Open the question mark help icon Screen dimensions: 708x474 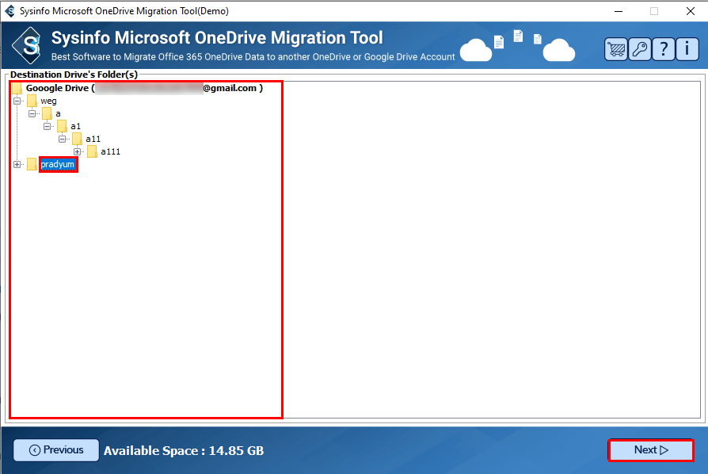click(x=664, y=49)
